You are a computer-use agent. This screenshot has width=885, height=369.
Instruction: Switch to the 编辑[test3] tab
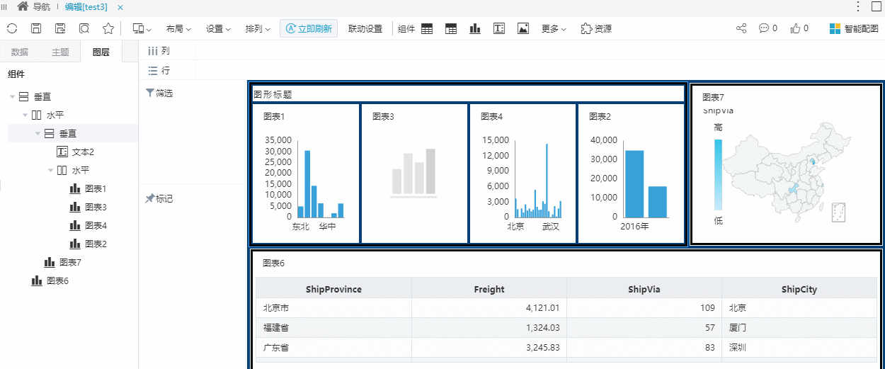pyautogui.click(x=86, y=6)
